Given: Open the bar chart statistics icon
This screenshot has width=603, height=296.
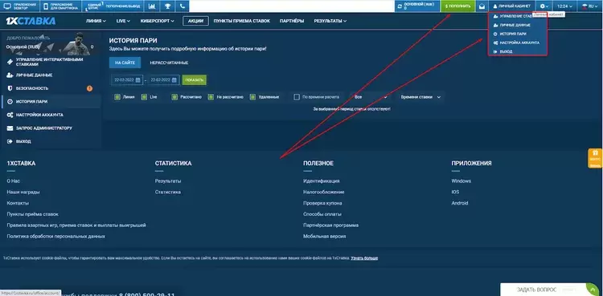Looking at the screenshot, I should pos(152,6).
